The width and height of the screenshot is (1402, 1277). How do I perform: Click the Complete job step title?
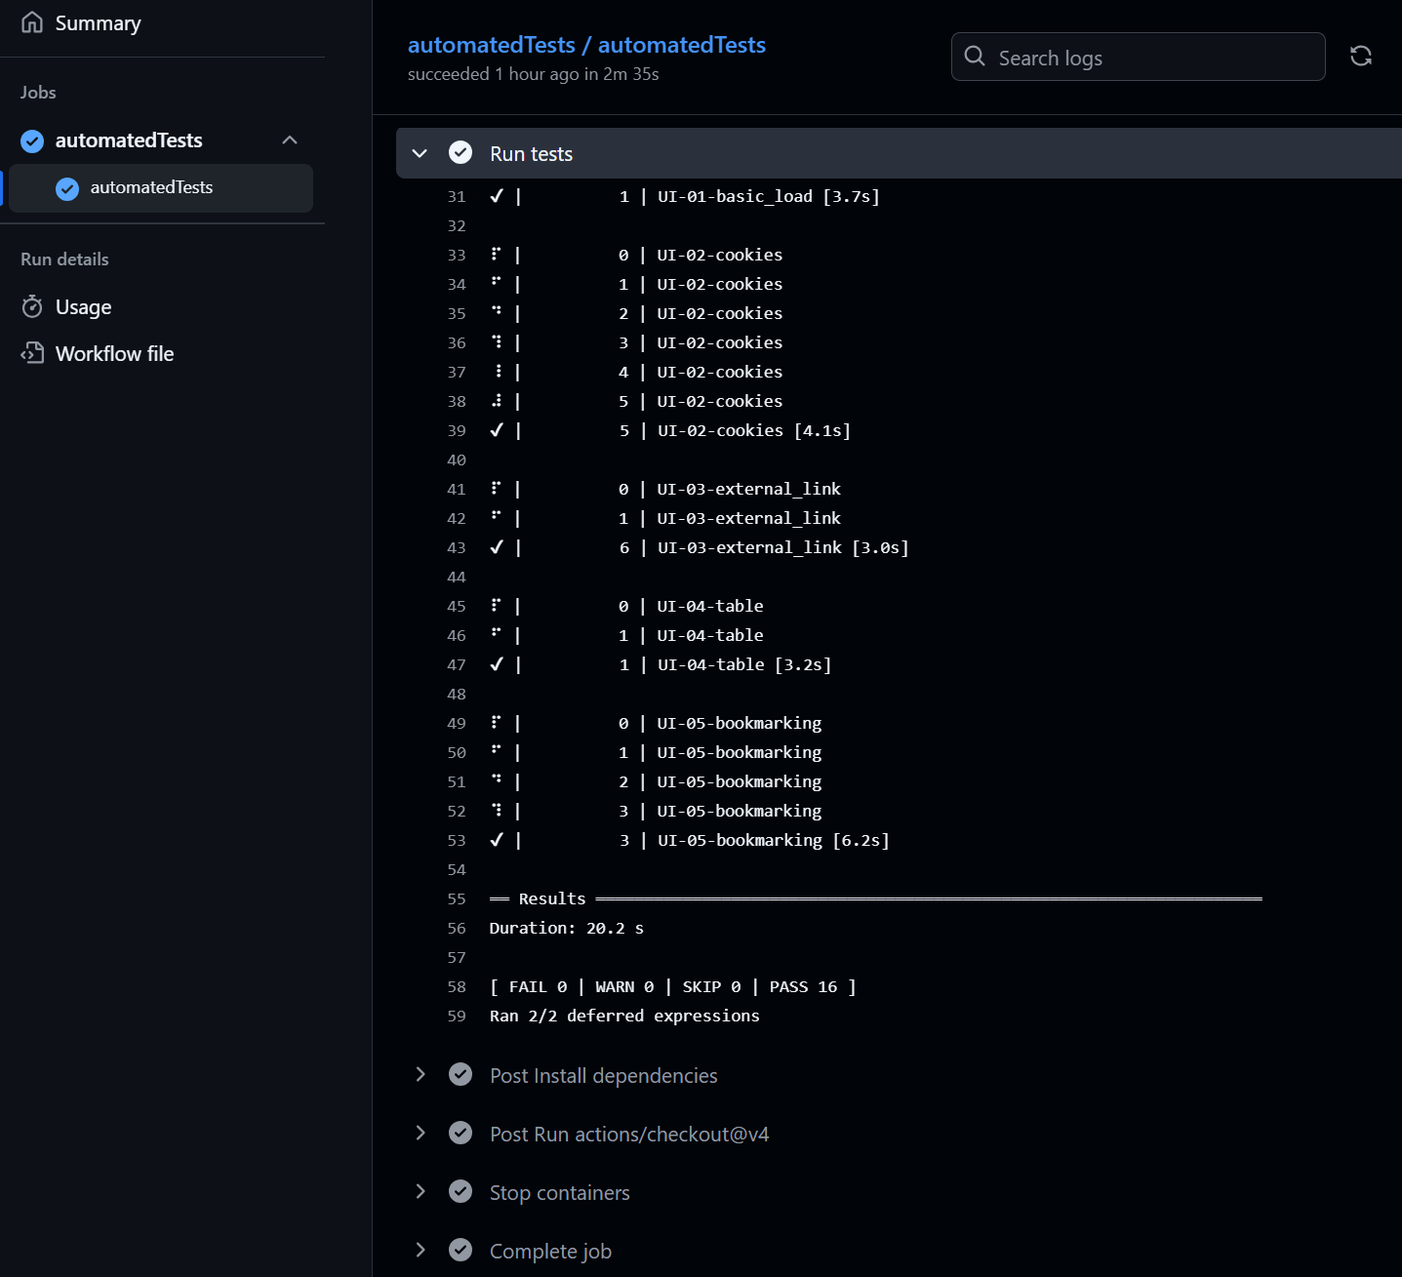pos(550,1251)
